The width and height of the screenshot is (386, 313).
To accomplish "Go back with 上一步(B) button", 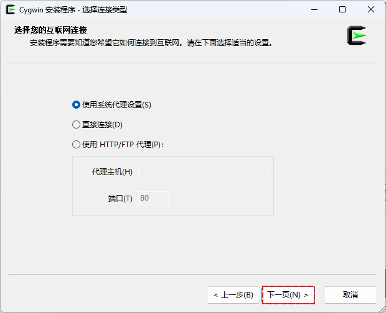I will tap(233, 295).
